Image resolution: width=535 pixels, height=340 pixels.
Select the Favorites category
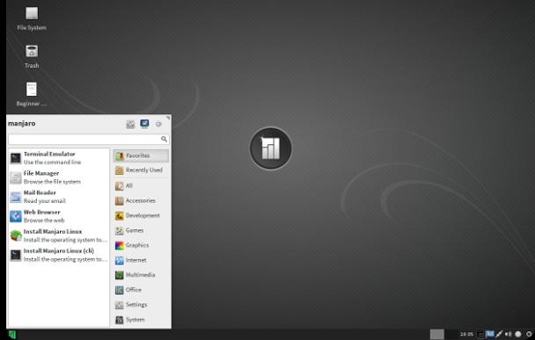[141, 156]
